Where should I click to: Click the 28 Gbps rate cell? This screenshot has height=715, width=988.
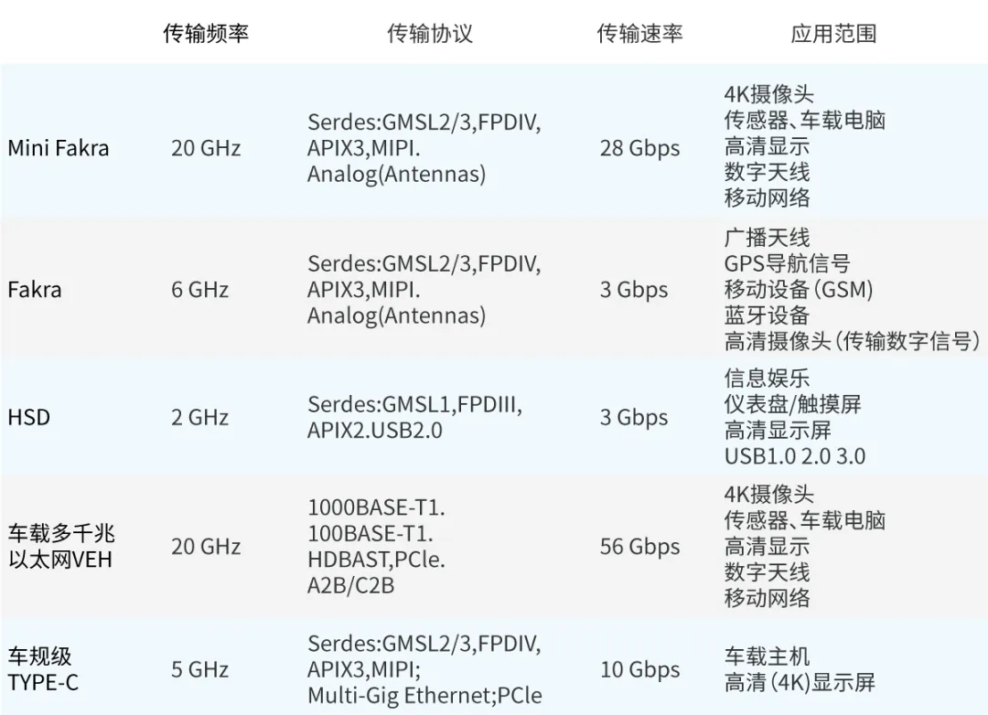tap(639, 148)
